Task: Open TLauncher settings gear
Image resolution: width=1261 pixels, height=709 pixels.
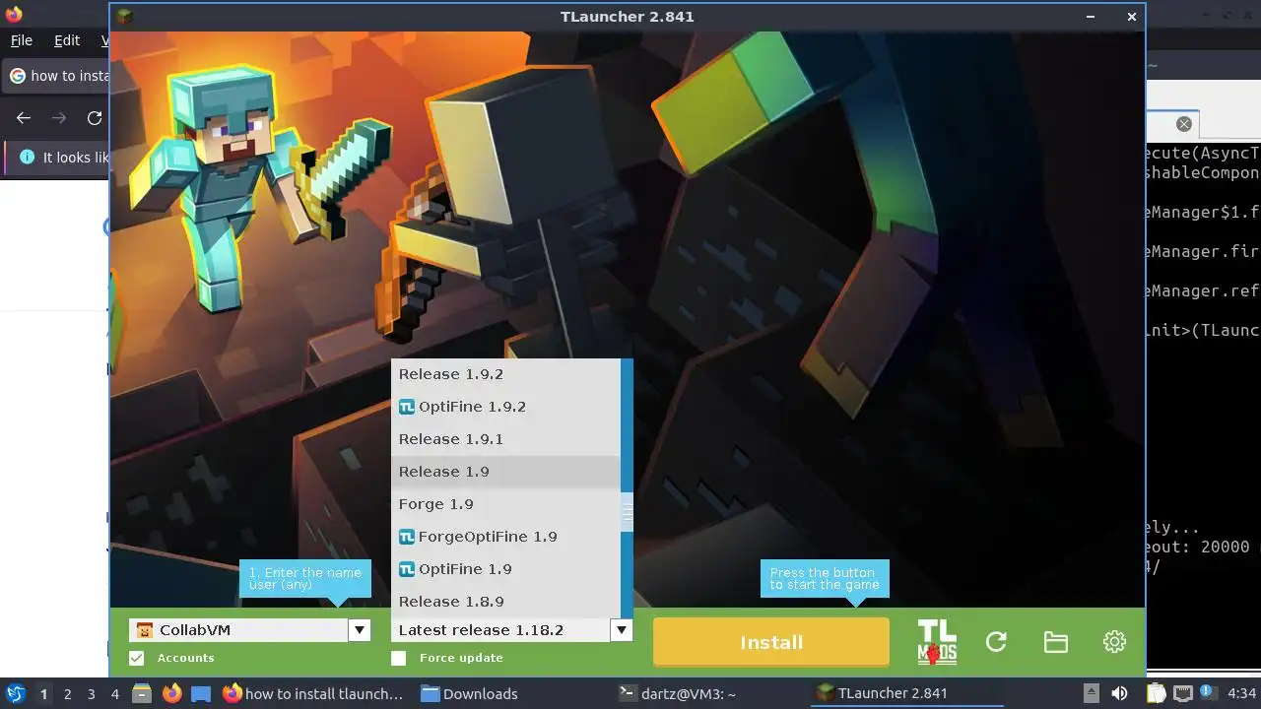Action: 1114,642
